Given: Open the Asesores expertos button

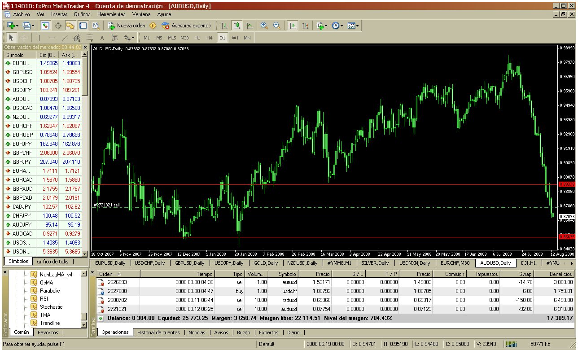Looking at the screenshot, I should [186, 26].
